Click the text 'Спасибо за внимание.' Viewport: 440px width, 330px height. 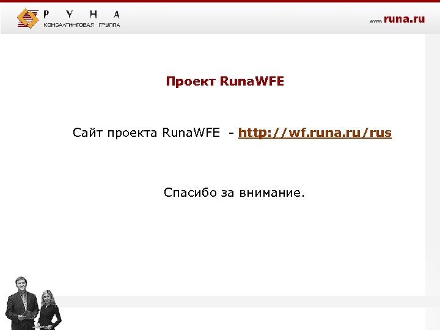[x=234, y=193]
